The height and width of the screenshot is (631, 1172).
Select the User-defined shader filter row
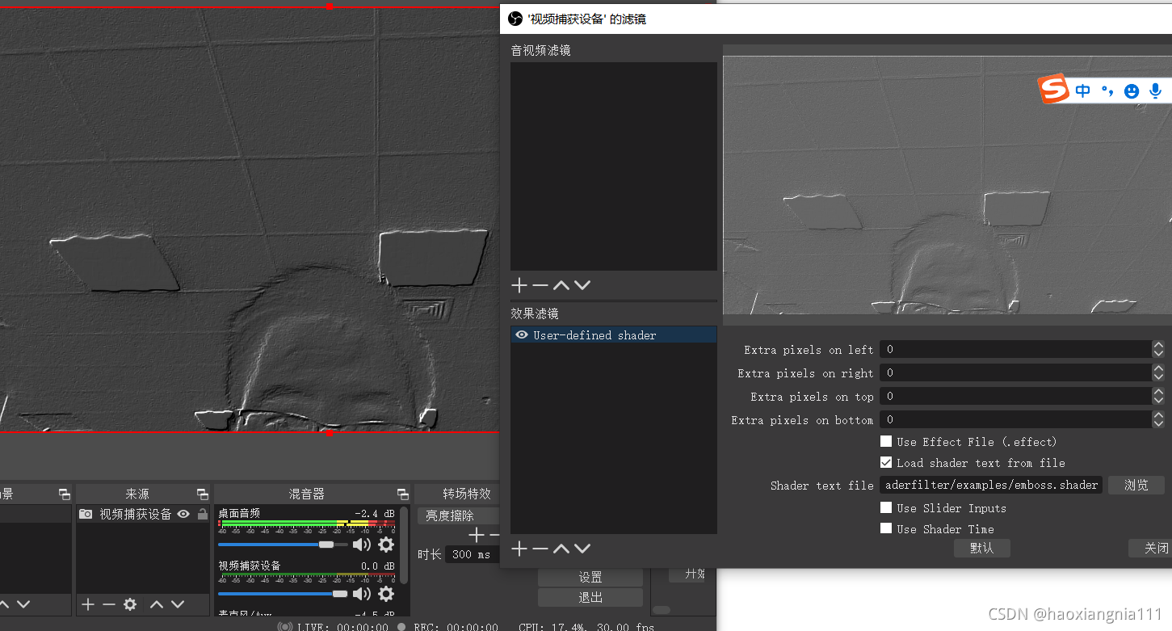614,334
